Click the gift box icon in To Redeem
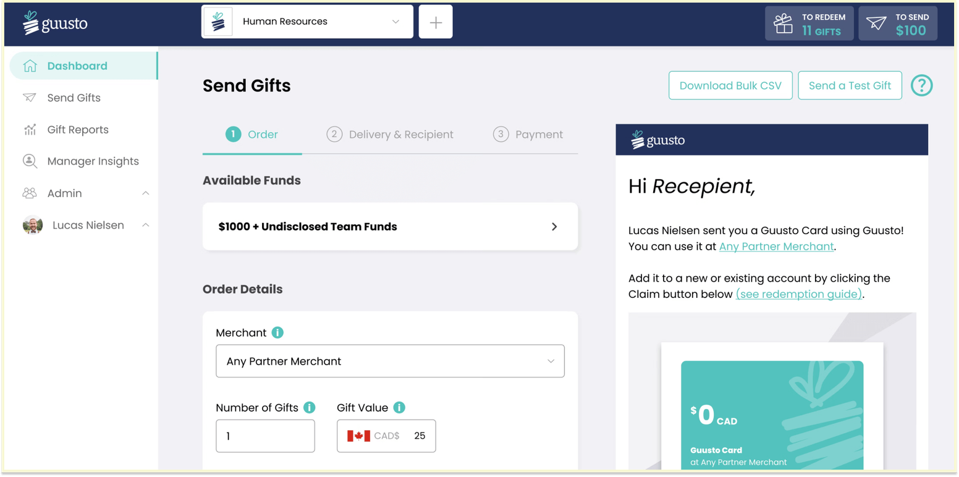 point(784,23)
